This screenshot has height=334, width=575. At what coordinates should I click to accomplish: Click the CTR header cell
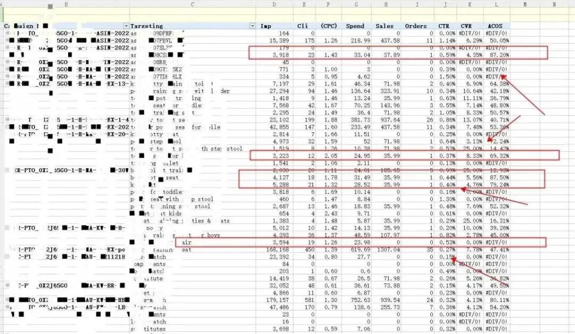(x=443, y=26)
